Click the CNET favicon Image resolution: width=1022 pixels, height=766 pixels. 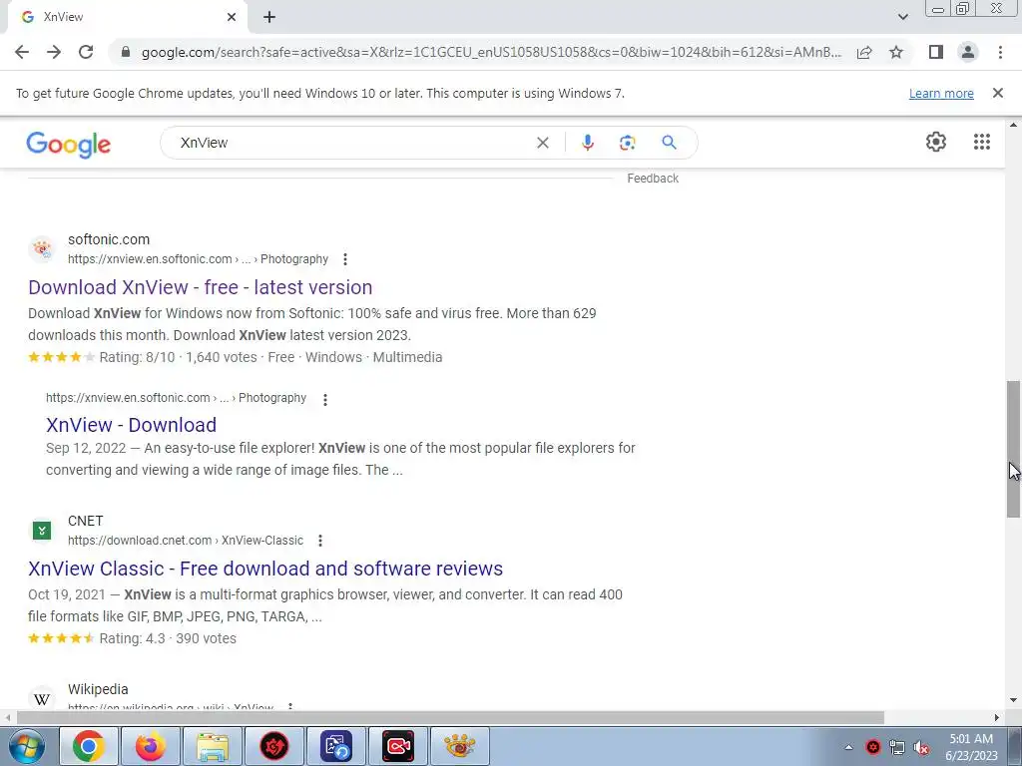click(x=42, y=531)
